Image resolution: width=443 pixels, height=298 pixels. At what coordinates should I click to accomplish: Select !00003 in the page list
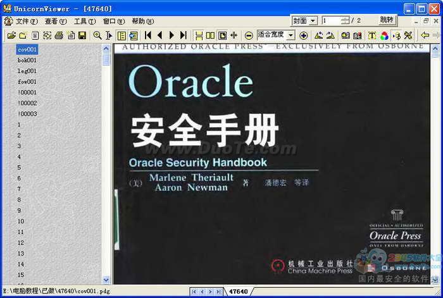[27, 114]
